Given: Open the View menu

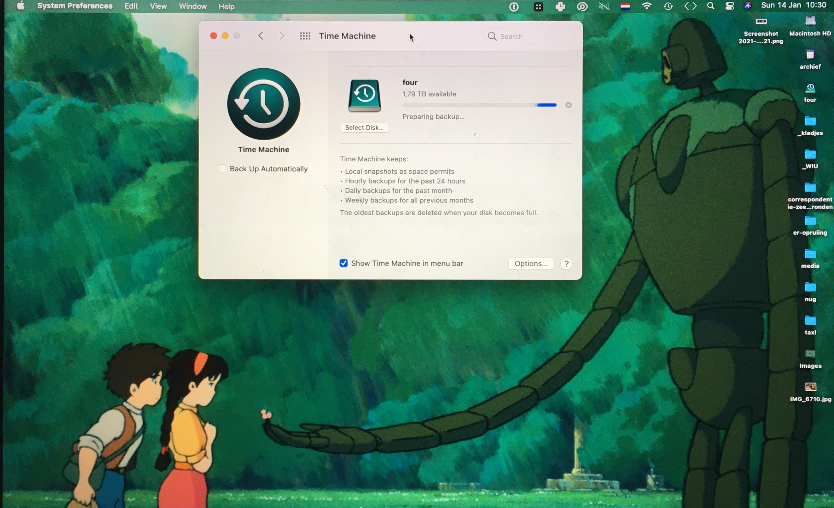Looking at the screenshot, I should tap(158, 6).
